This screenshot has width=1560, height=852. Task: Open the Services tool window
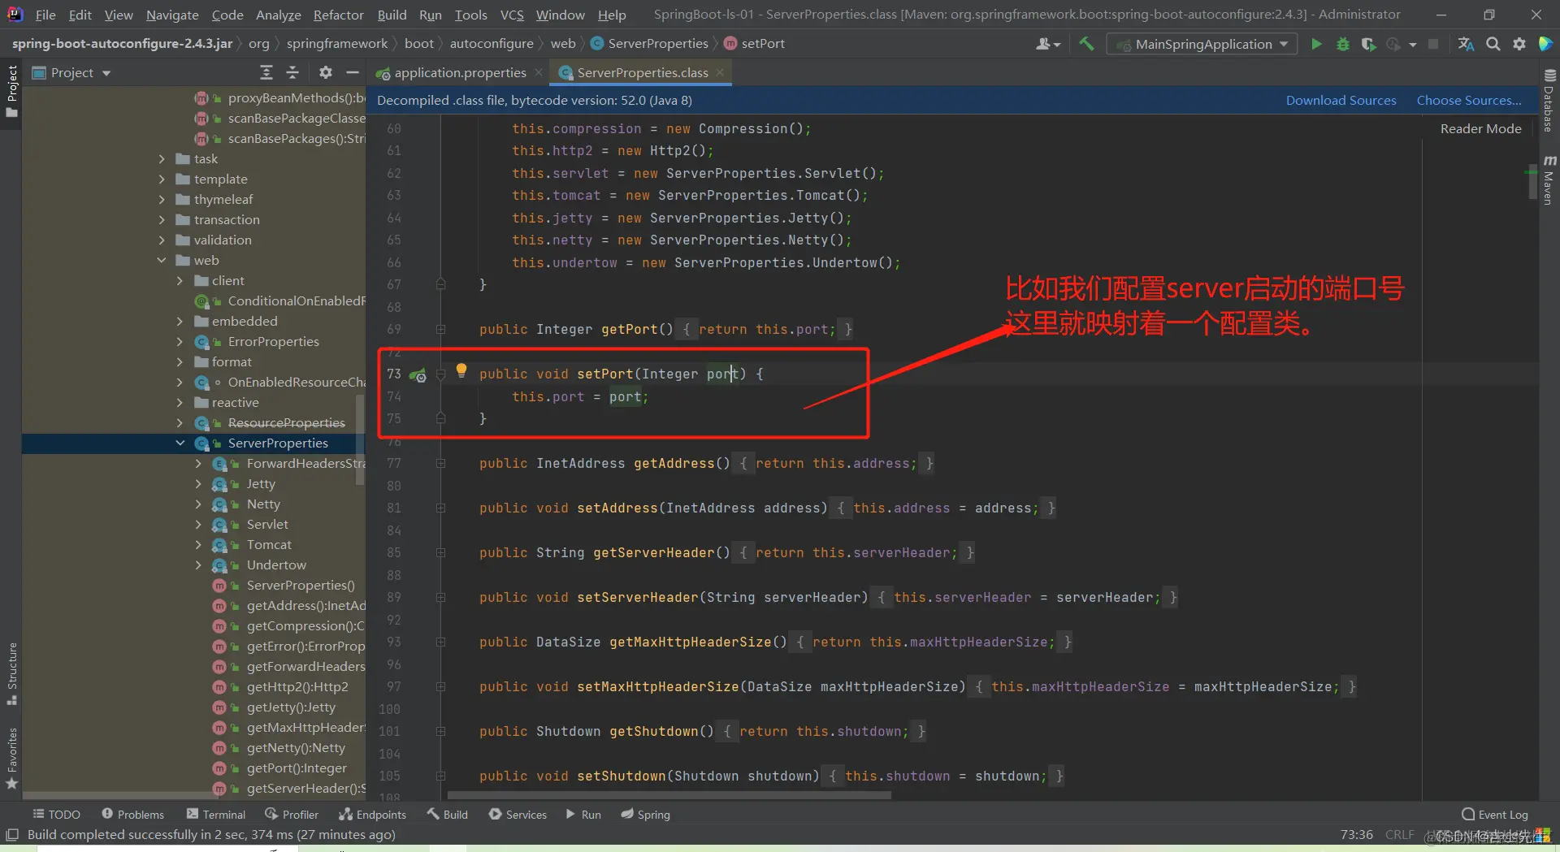(x=518, y=815)
